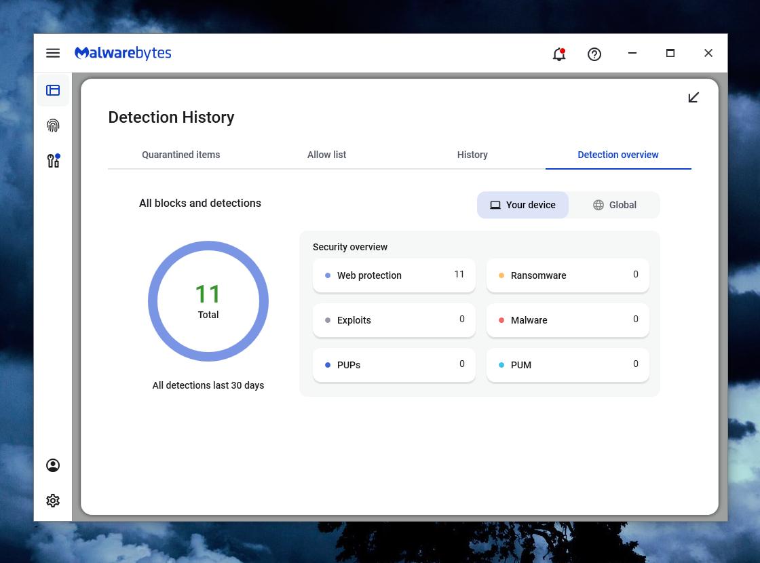This screenshot has height=563, width=760.
Task: Collapse Detection History with the diagonal arrow
Action: click(693, 97)
